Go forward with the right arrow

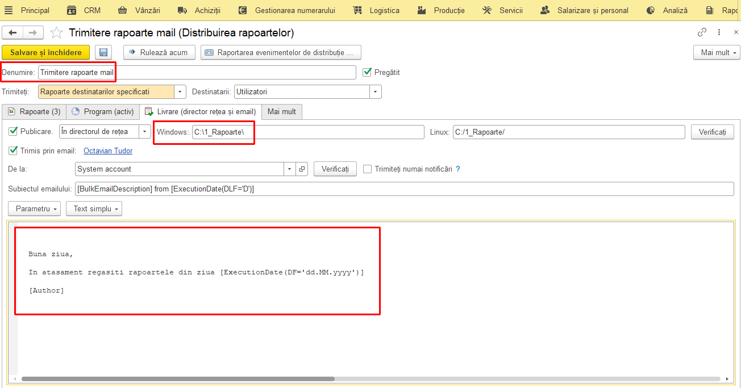point(33,33)
